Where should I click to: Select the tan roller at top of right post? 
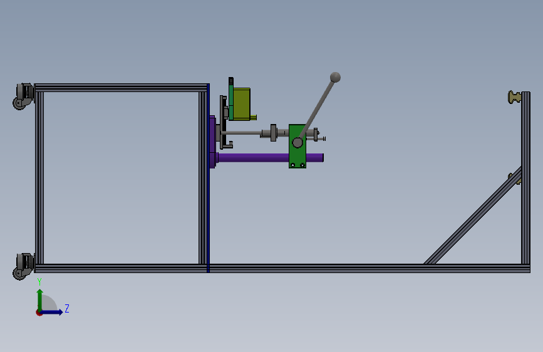[x=515, y=97]
